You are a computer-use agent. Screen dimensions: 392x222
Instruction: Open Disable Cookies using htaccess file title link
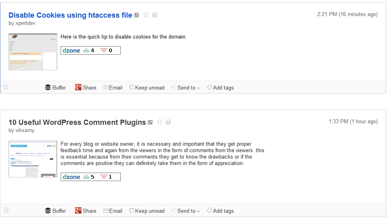70,15
